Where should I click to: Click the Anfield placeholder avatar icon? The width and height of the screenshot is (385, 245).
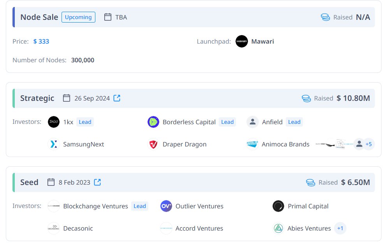253,122
